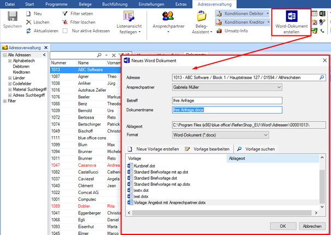Image resolution: width=331 pixels, height=235 pixels.
Task: Open search options dropdown arrow in list
Action: tap(106, 56)
